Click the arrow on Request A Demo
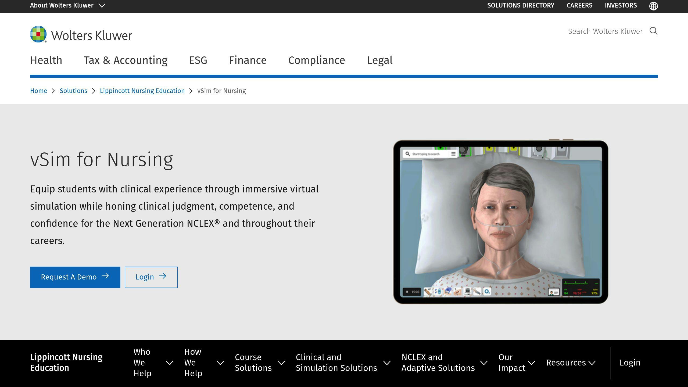 105,276
